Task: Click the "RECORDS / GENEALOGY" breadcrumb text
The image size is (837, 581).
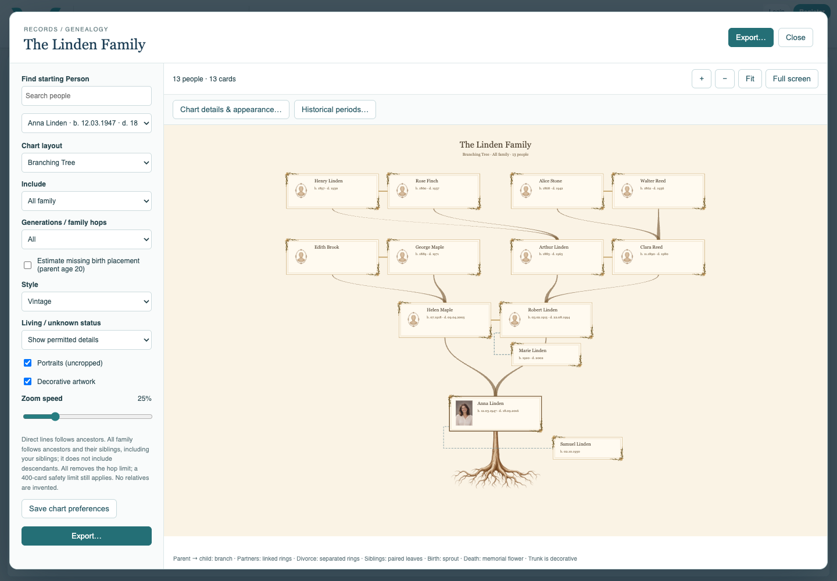Action: pos(66,29)
